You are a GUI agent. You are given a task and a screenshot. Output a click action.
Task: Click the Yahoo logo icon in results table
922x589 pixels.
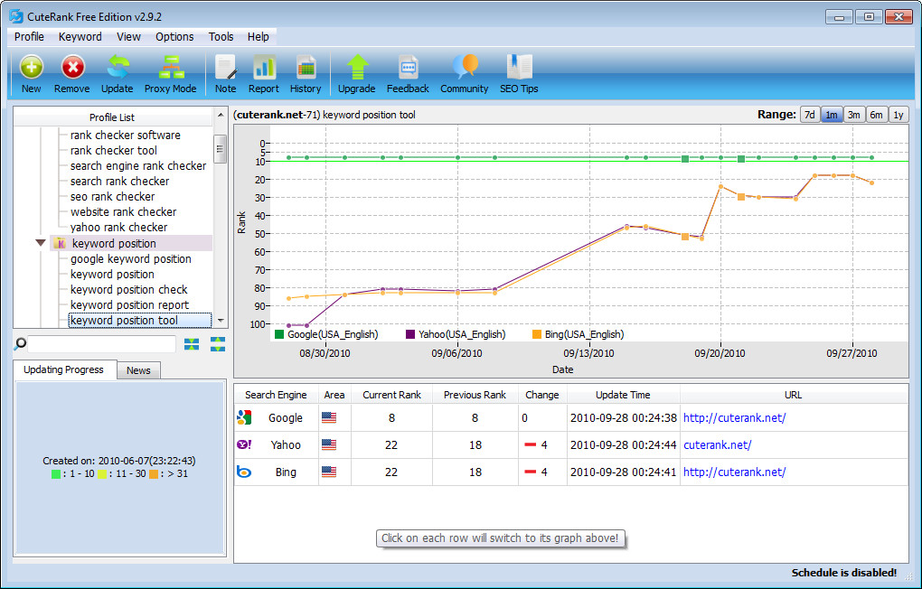[244, 444]
